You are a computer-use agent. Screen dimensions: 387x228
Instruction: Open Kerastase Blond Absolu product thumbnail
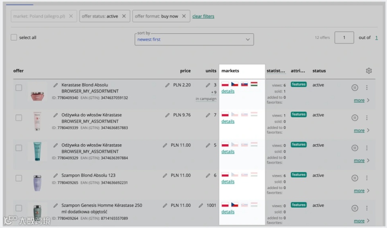point(37,92)
